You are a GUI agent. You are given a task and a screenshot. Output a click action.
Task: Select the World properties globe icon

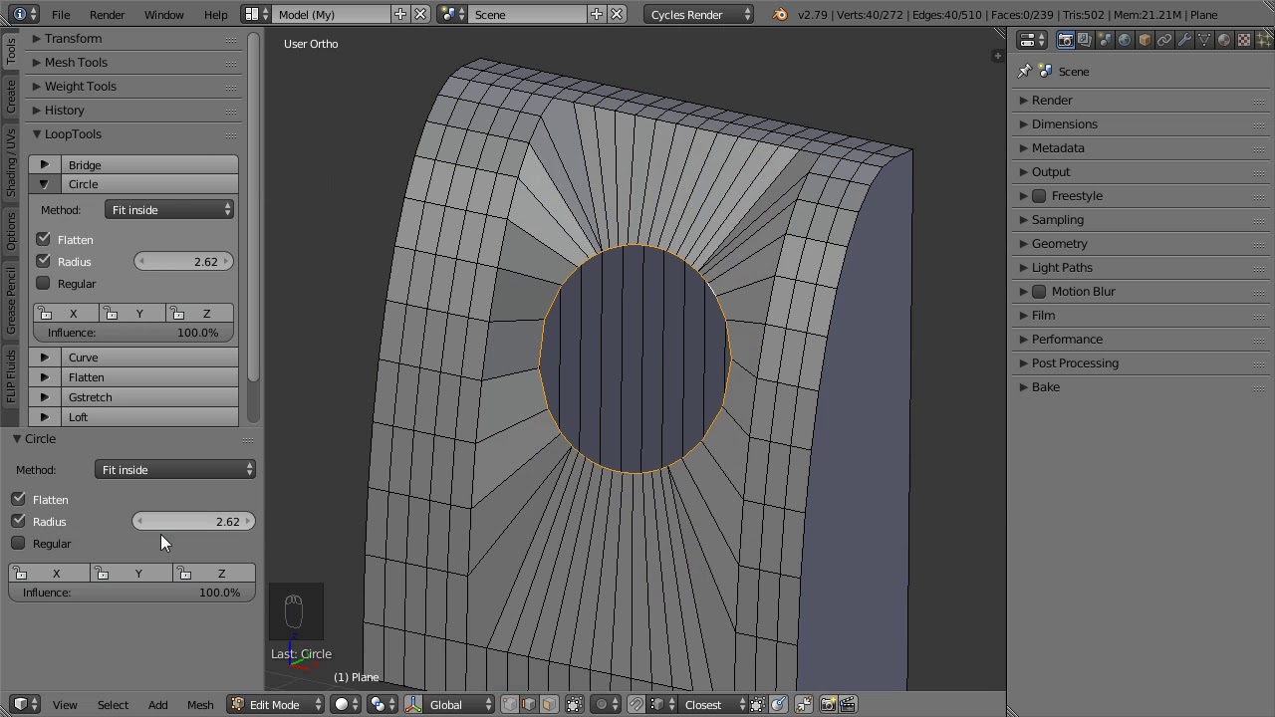tap(1125, 40)
